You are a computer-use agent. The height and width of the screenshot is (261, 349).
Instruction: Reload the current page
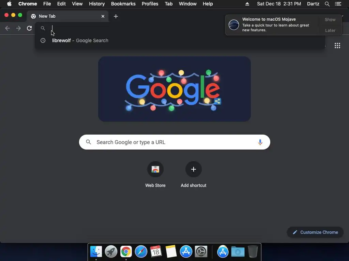[x=29, y=28]
